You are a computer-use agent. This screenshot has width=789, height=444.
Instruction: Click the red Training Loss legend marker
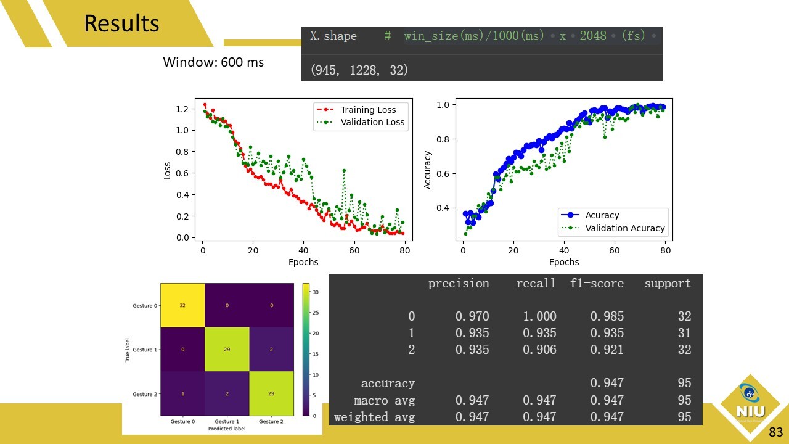point(326,110)
